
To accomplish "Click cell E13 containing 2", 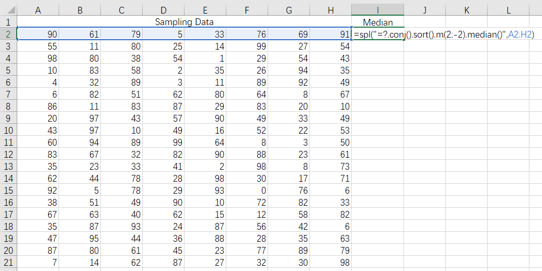I will (x=205, y=166).
